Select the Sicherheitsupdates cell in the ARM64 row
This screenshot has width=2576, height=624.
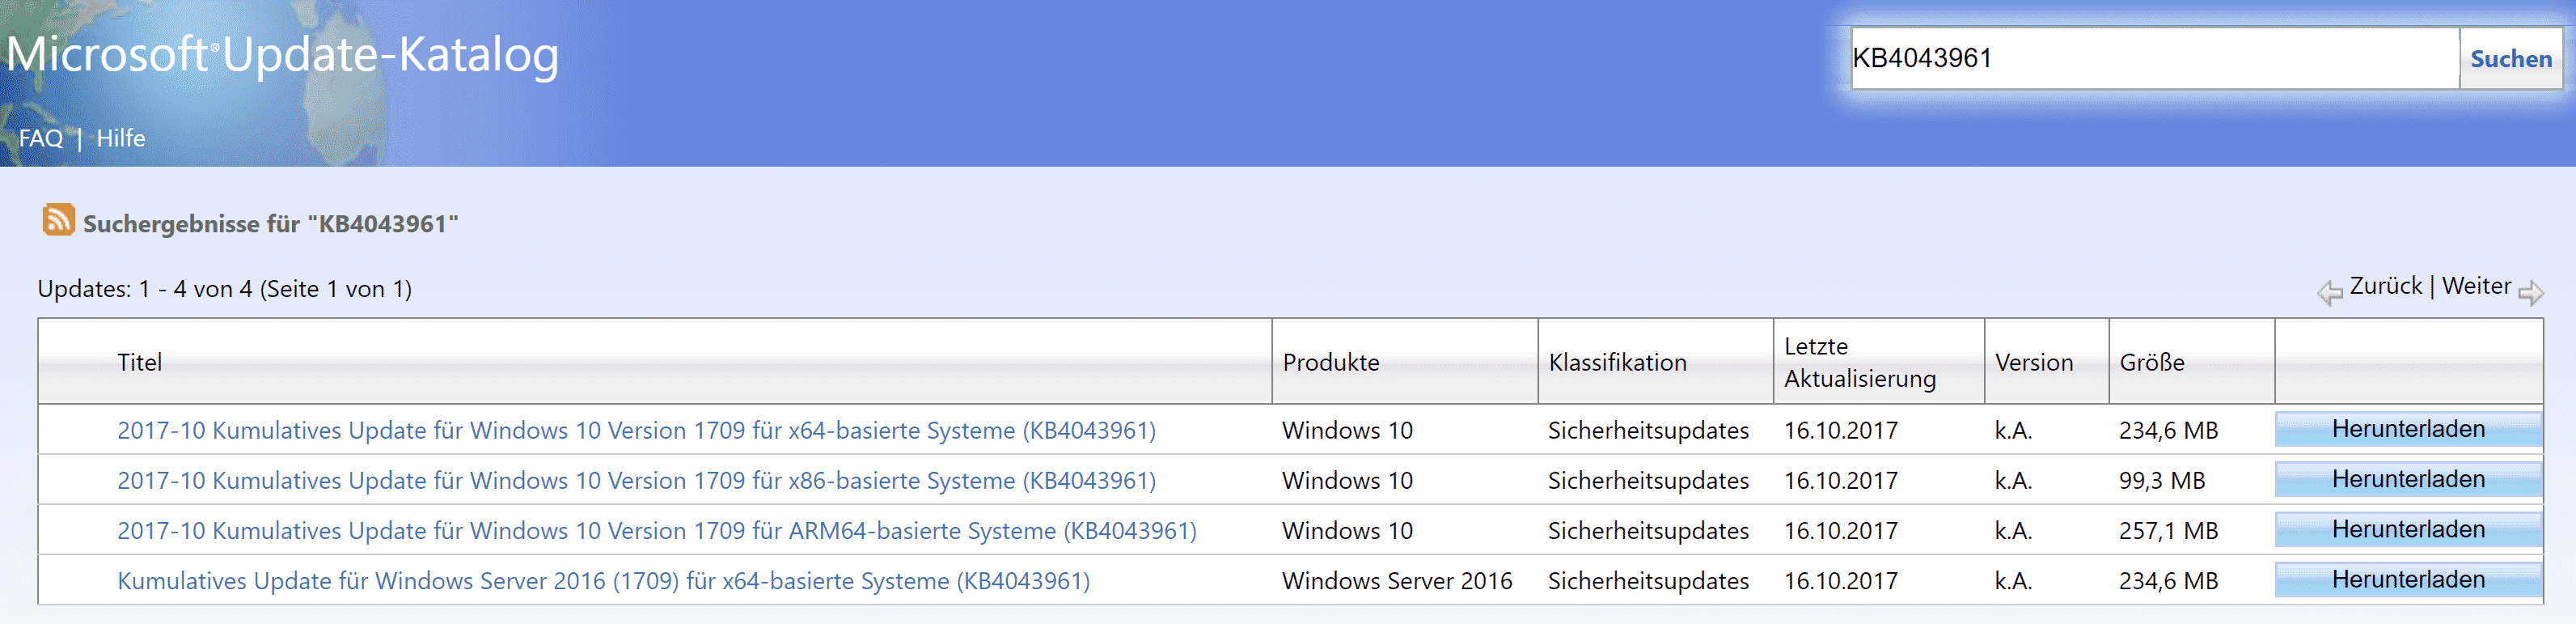(1648, 530)
